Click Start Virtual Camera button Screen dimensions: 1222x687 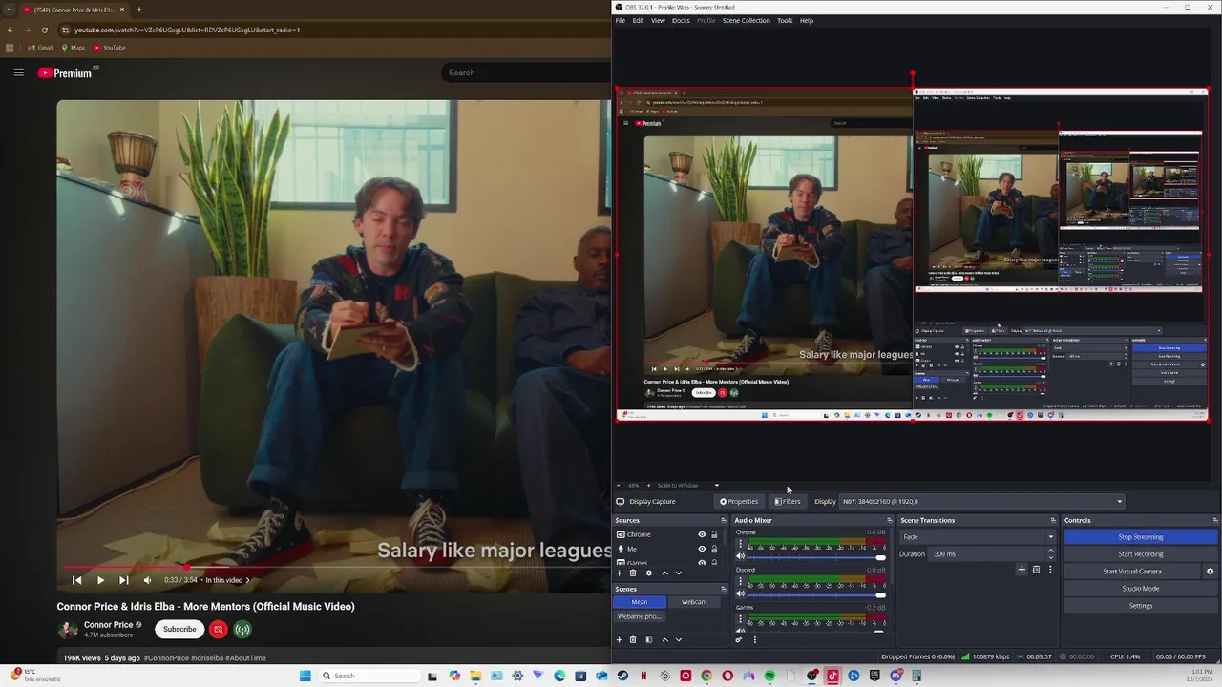(x=1132, y=572)
